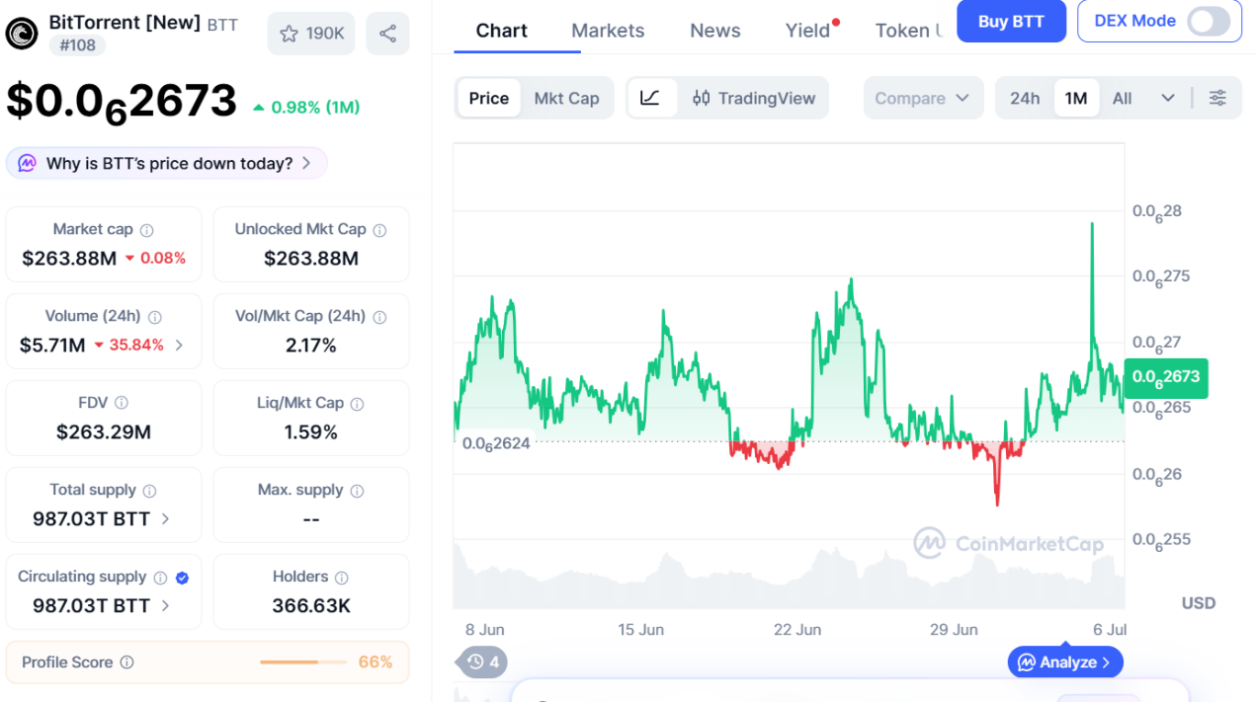The width and height of the screenshot is (1256, 702).
Task: Set chart range to All
Action: point(1122,98)
